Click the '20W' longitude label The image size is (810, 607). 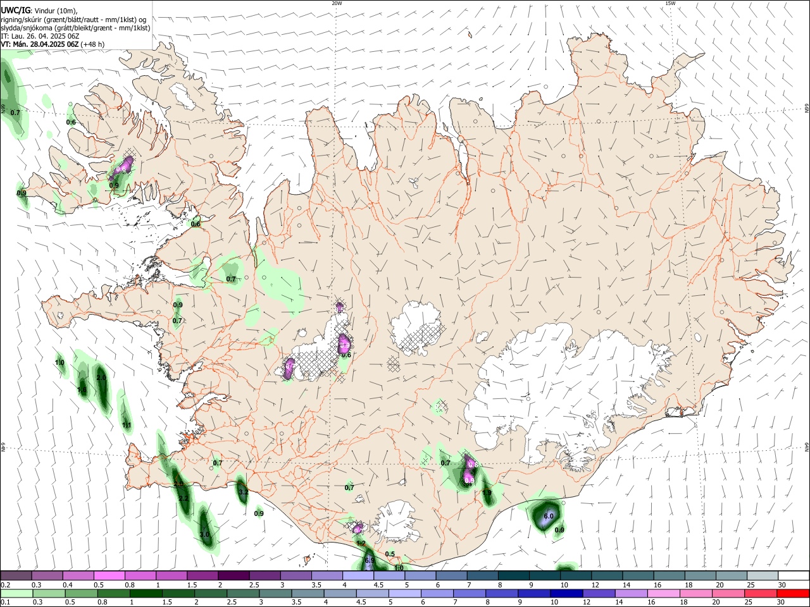click(x=337, y=3)
